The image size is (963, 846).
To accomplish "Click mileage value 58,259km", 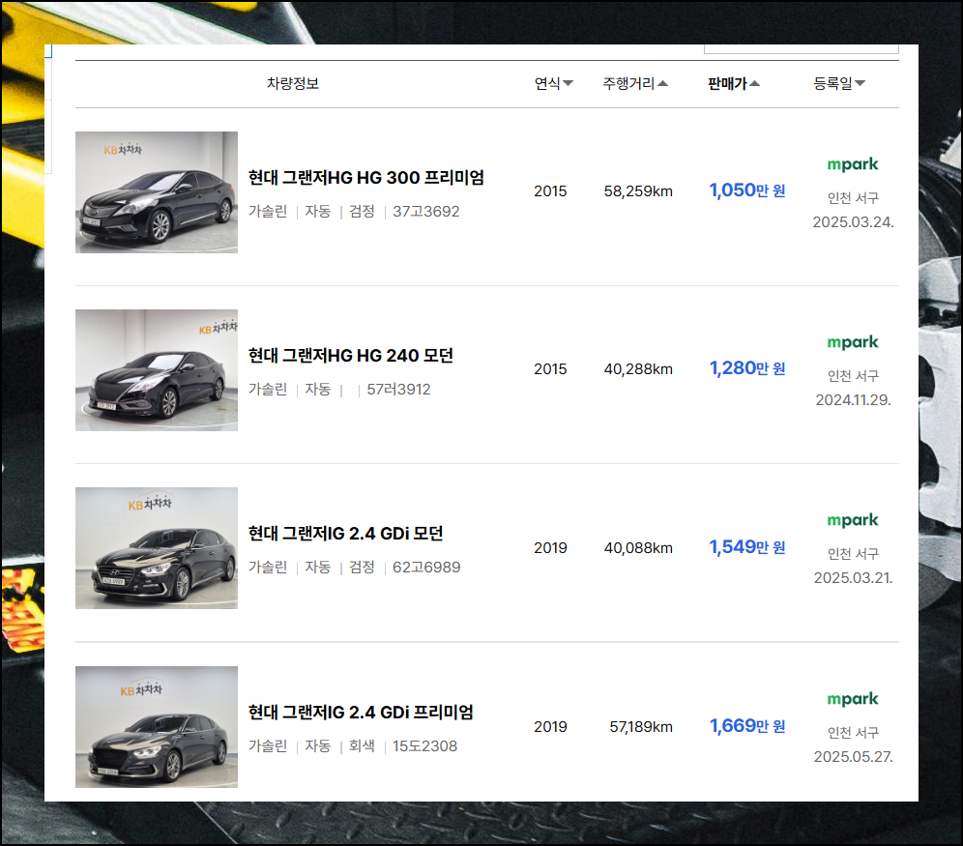I will [x=638, y=191].
